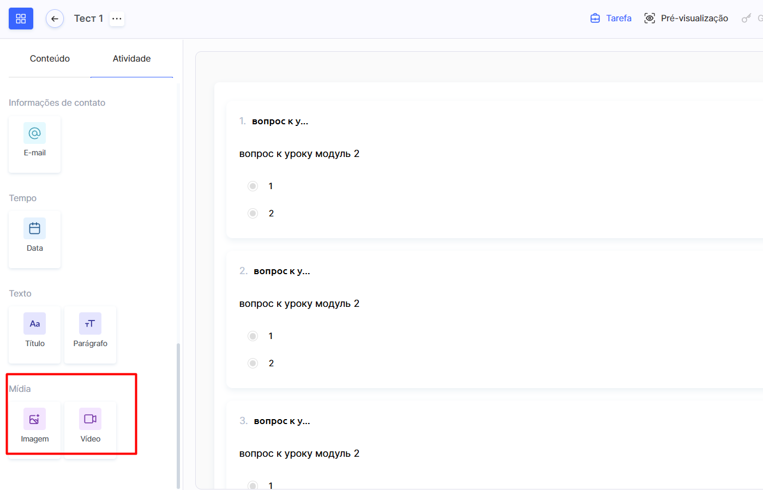Open the Tarefa section
This screenshot has height=490, width=763.
[x=611, y=19]
